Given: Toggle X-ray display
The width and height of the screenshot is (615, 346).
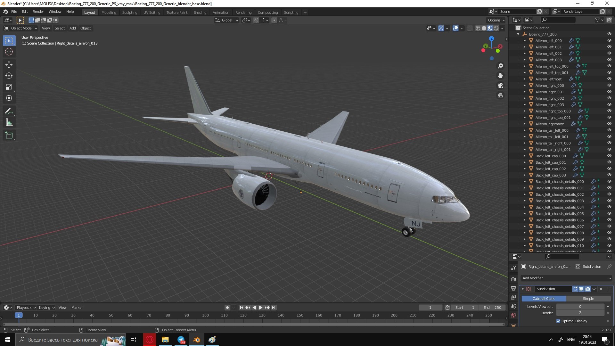Looking at the screenshot, I should [x=470, y=28].
